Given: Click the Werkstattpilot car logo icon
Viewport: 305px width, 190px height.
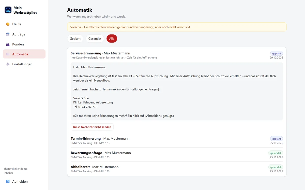Looking at the screenshot, I should pos(8,10).
